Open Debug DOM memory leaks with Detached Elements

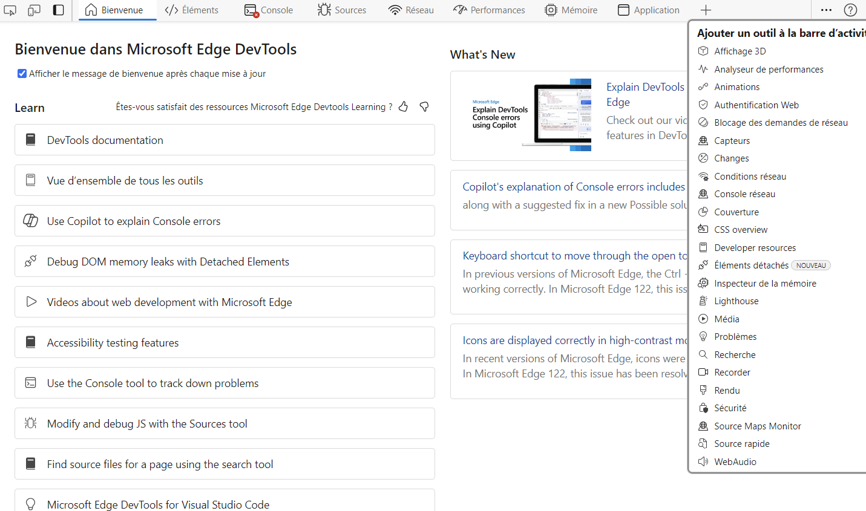tap(225, 261)
